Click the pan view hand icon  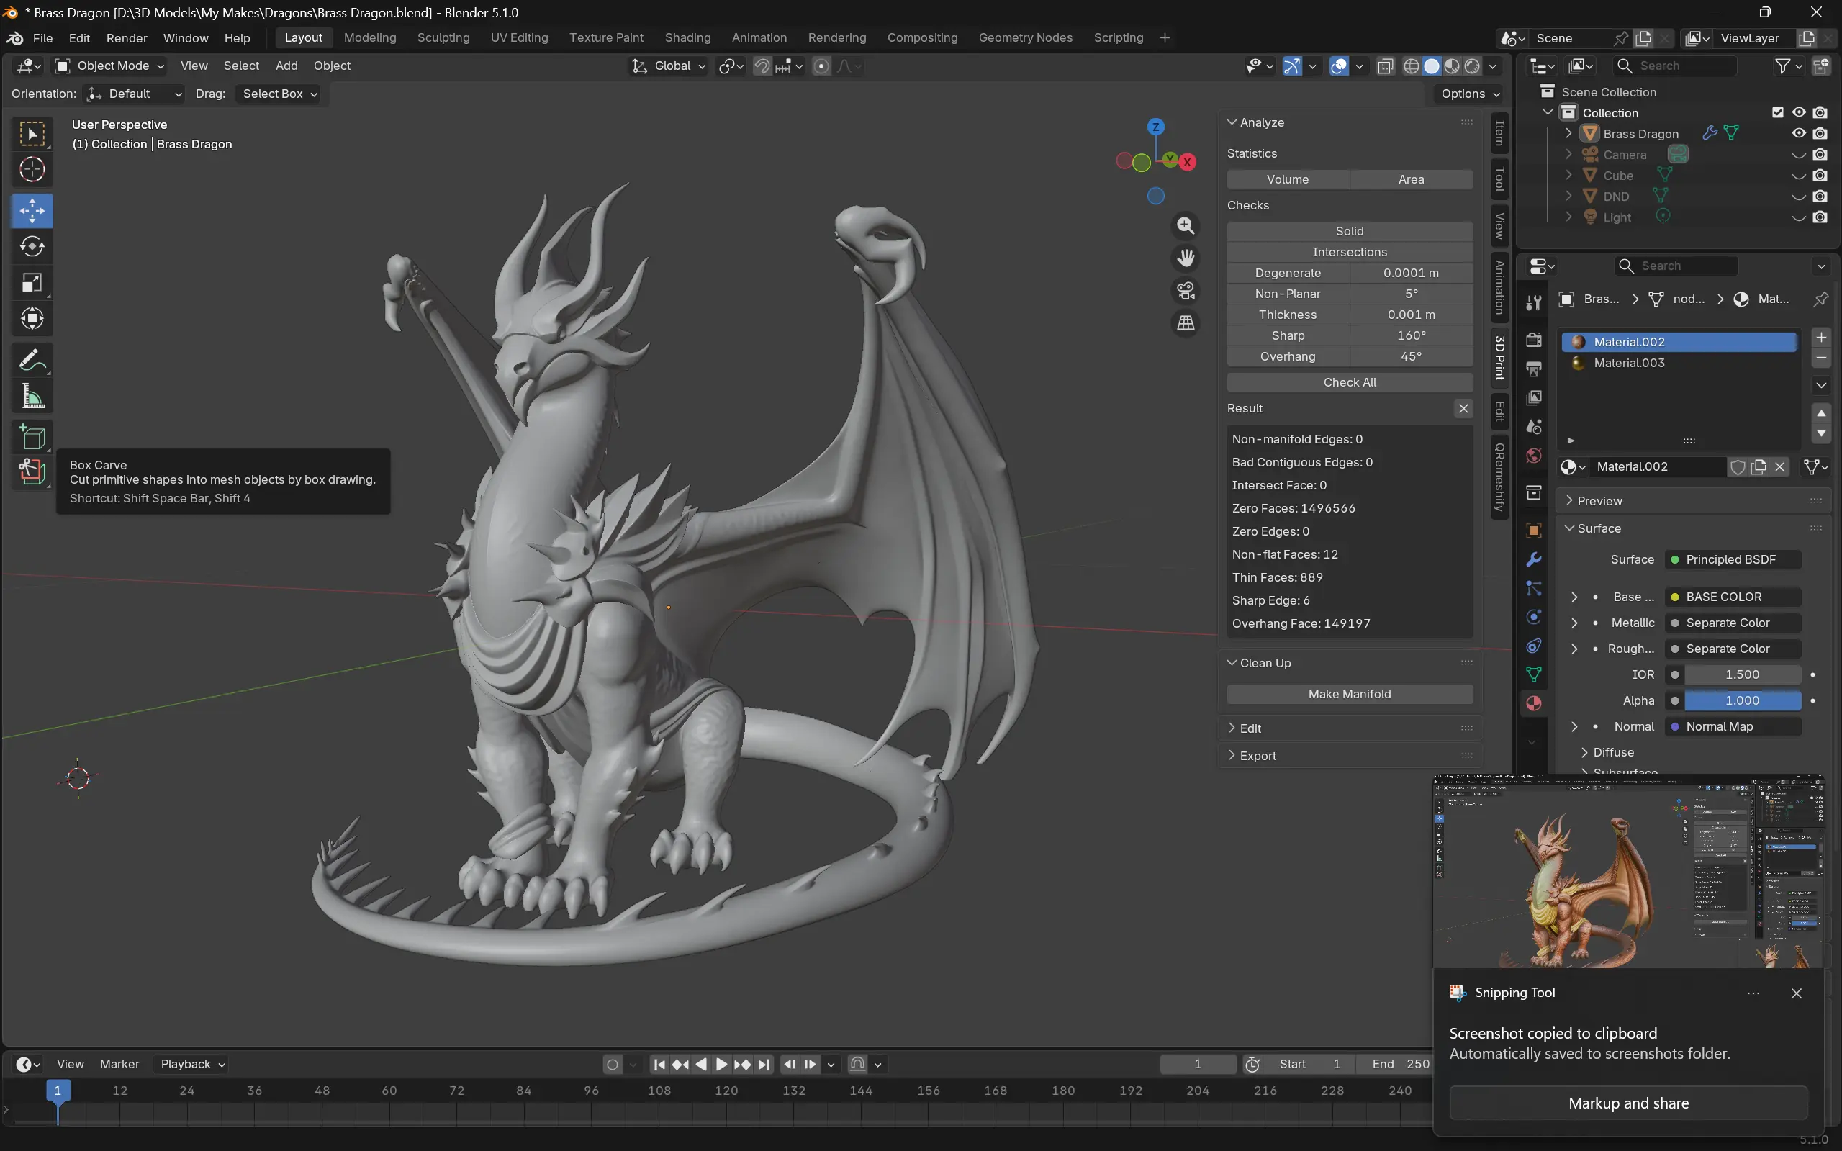(x=1185, y=258)
